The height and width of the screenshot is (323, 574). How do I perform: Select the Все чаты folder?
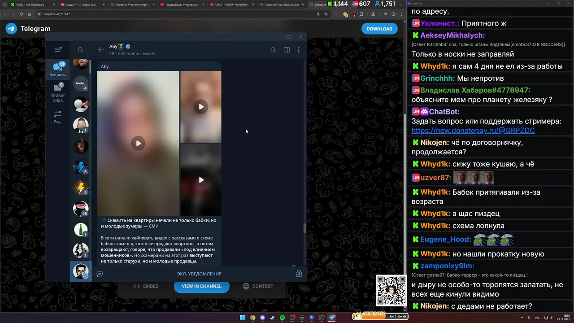click(57, 70)
